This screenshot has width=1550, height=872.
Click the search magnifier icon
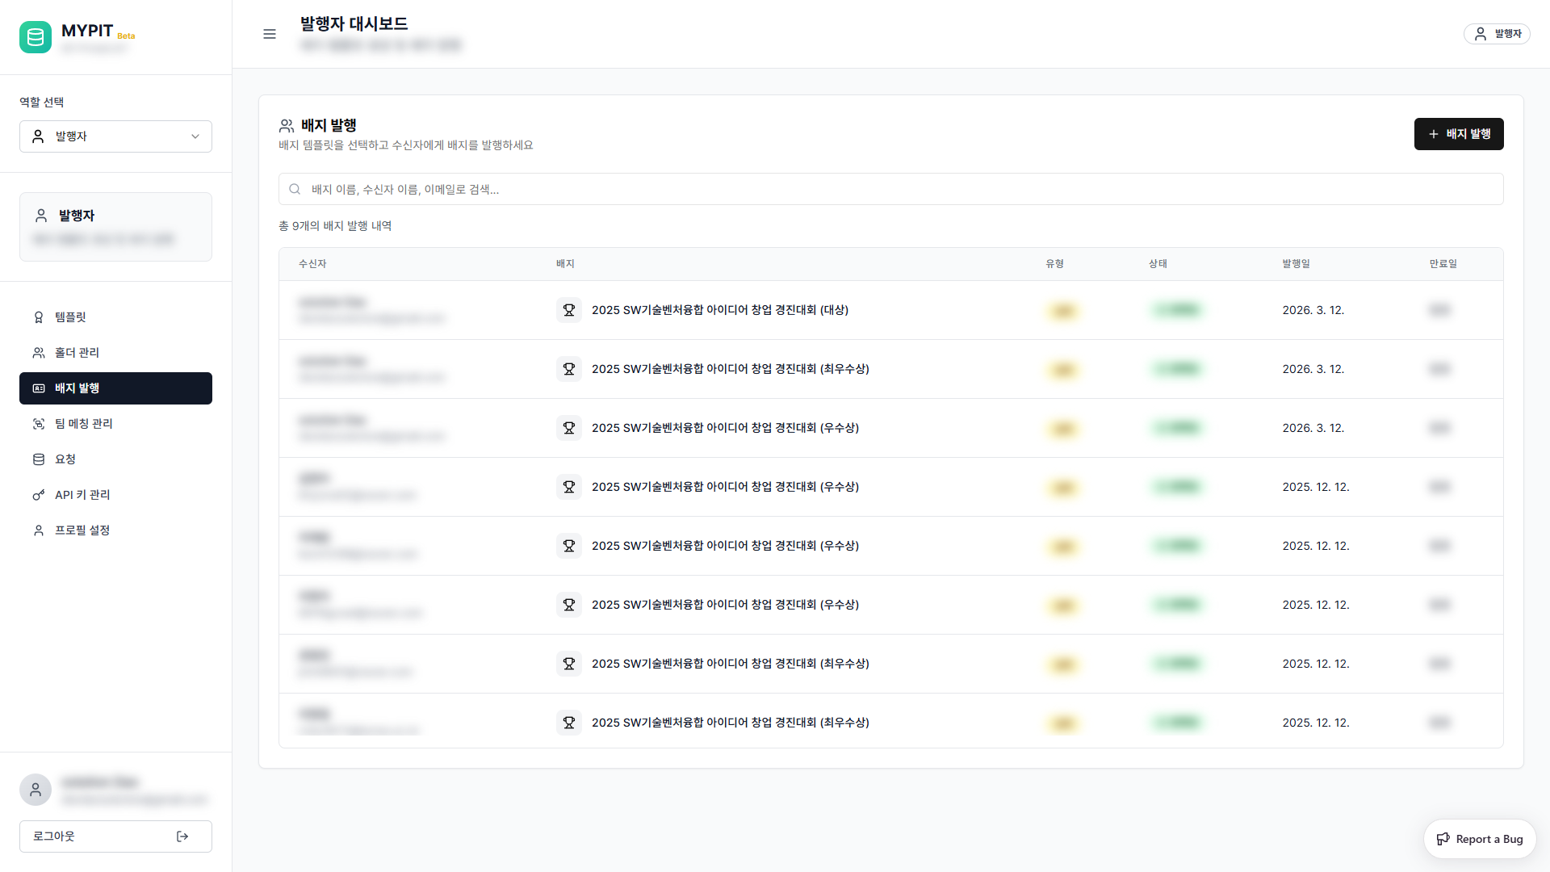(295, 189)
